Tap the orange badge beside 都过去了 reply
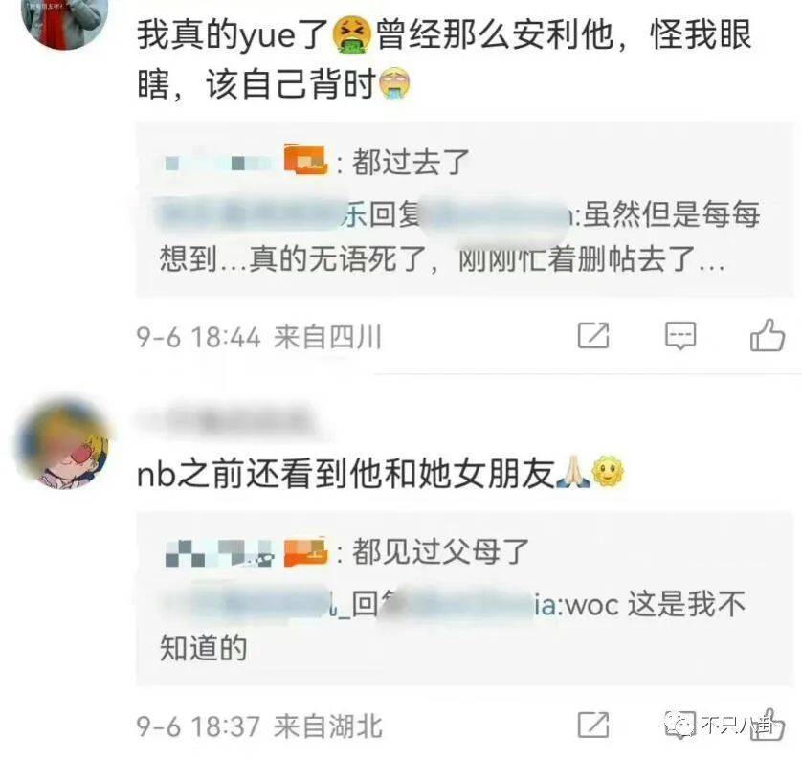Image resolution: width=802 pixels, height=759 pixels. coord(305,160)
